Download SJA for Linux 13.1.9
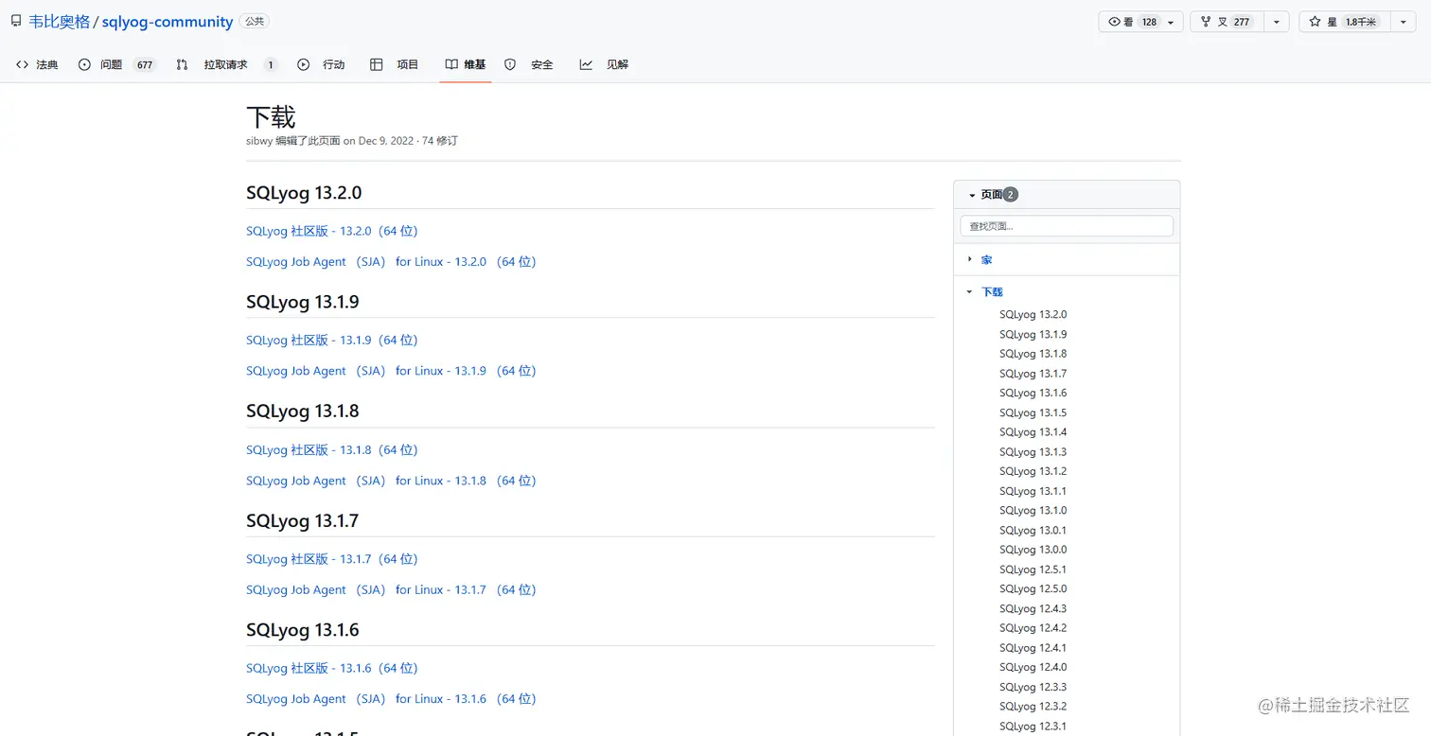The image size is (1431, 736). pyautogui.click(x=391, y=371)
